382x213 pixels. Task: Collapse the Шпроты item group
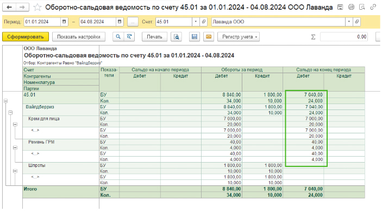click(x=15, y=171)
